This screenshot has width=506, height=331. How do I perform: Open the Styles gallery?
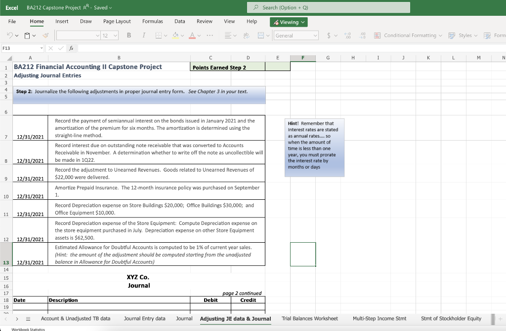463,36
